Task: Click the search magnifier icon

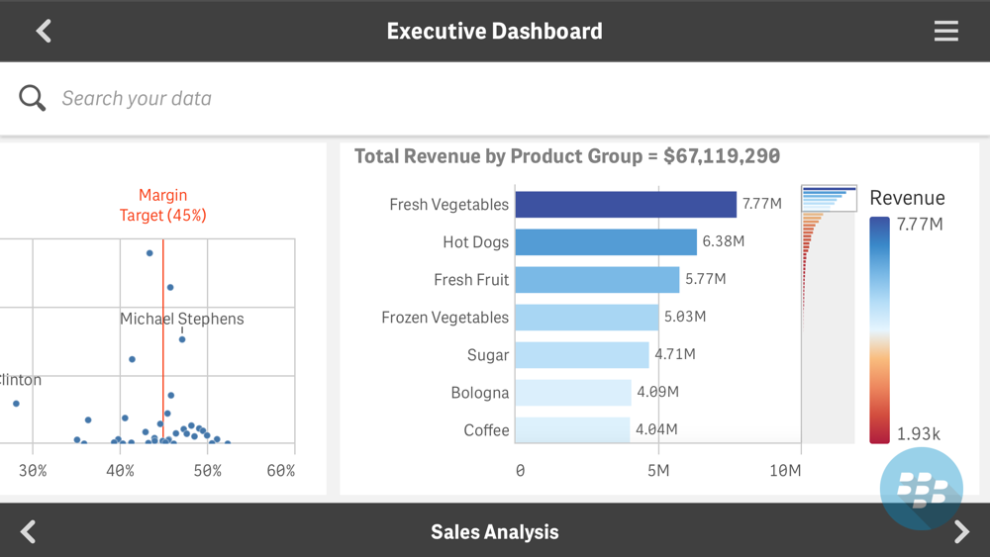Action: point(33,98)
